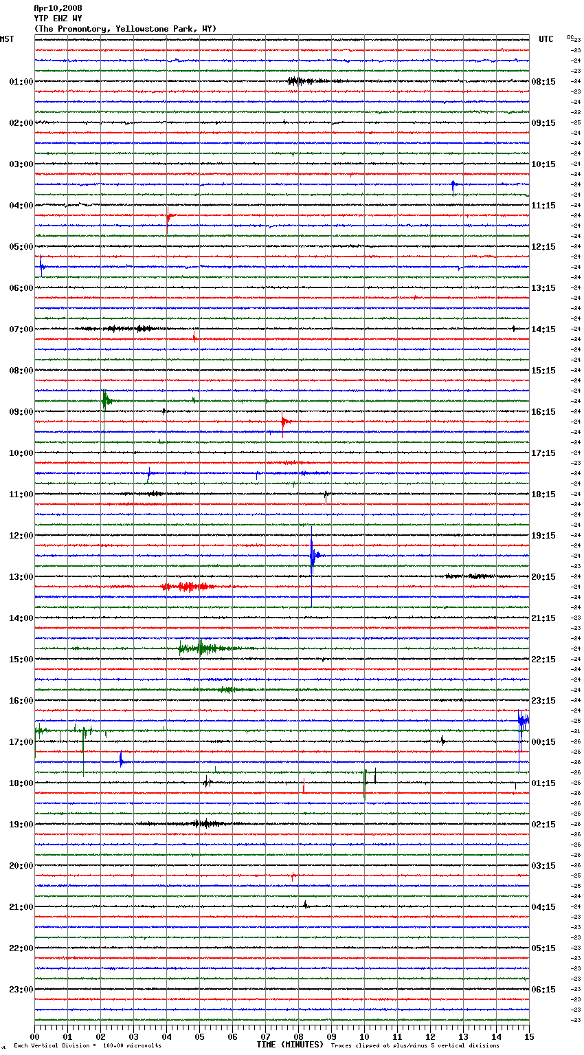The height and width of the screenshot is (1055, 584).
Task: Click the '18:15' UTC time label
Action: pos(543,494)
